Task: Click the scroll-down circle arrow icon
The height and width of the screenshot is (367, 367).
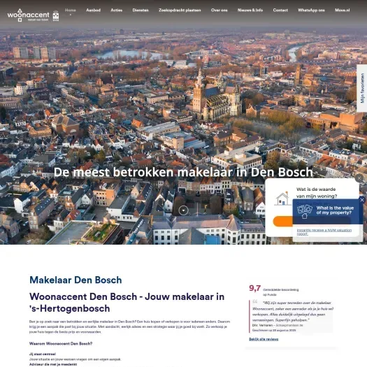Action: (183, 210)
